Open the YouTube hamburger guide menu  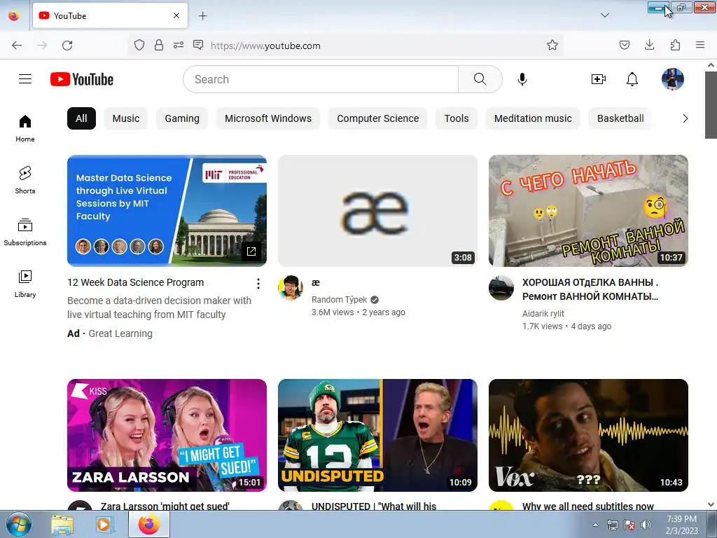[25, 79]
